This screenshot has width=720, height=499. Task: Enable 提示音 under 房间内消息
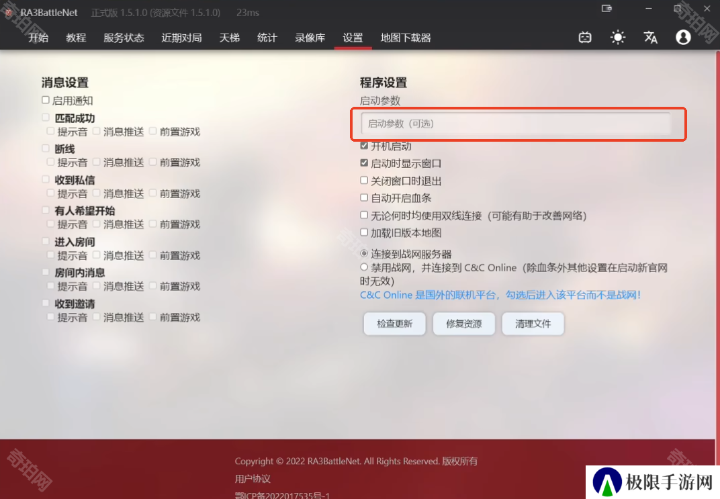coord(50,286)
